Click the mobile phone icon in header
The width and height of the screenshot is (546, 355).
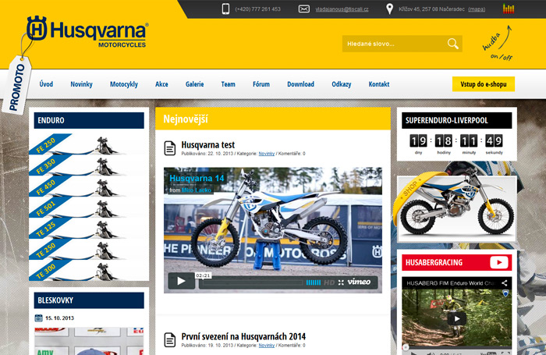coord(225,9)
